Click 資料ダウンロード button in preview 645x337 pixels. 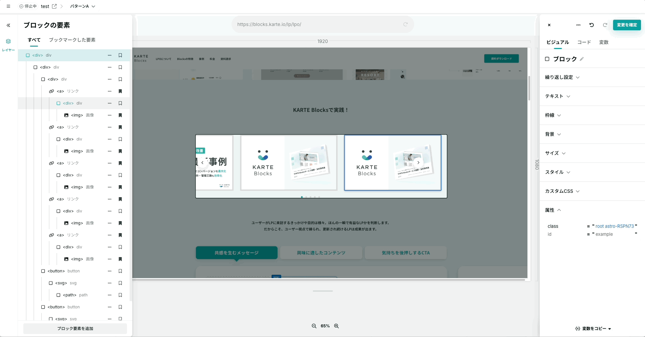[501, 59]
